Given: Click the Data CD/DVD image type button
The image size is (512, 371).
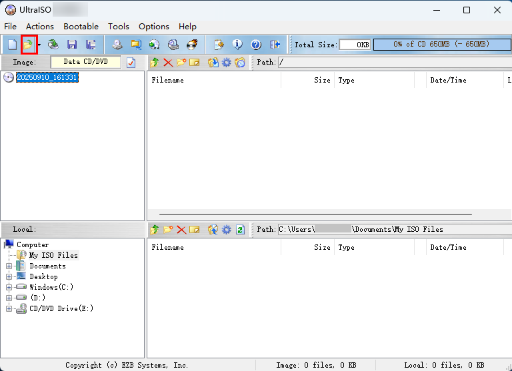Looking at the screenshot, I should pos(86,62).
